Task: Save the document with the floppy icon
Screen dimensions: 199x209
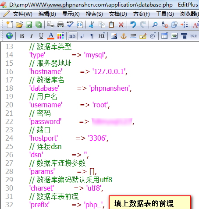Action: [x=29, y=25]
